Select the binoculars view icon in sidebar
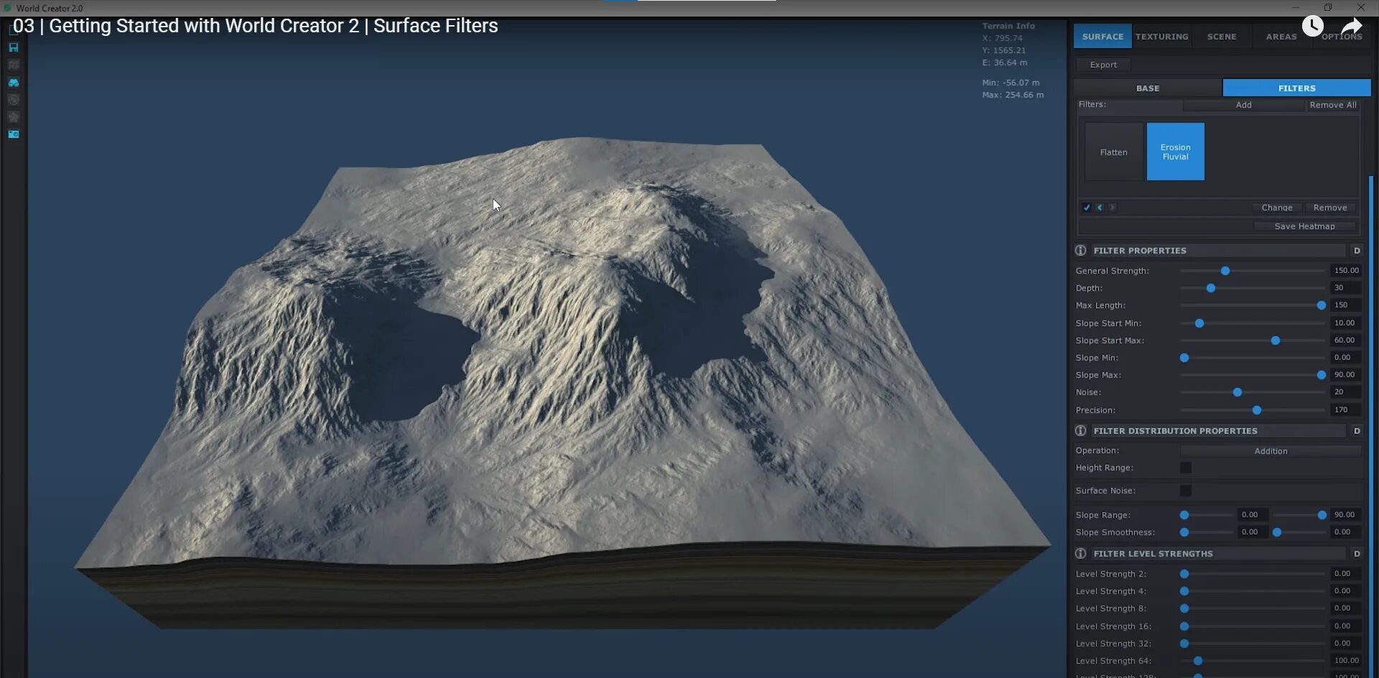Screen dimensions: 1379x678 [x=14, y=83]
